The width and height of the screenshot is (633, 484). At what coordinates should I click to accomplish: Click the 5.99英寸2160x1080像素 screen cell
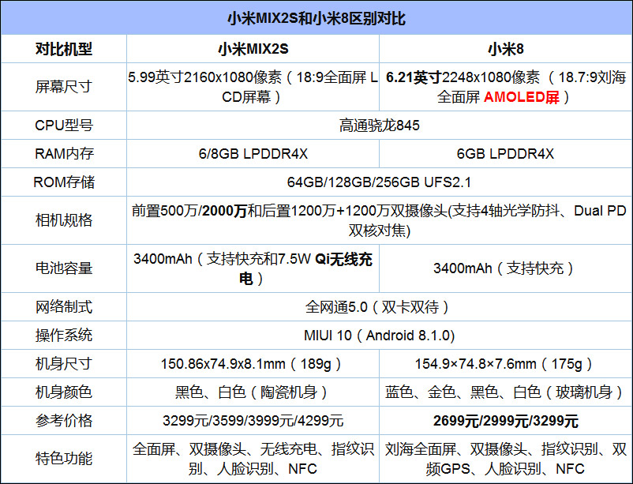point(253,87)
